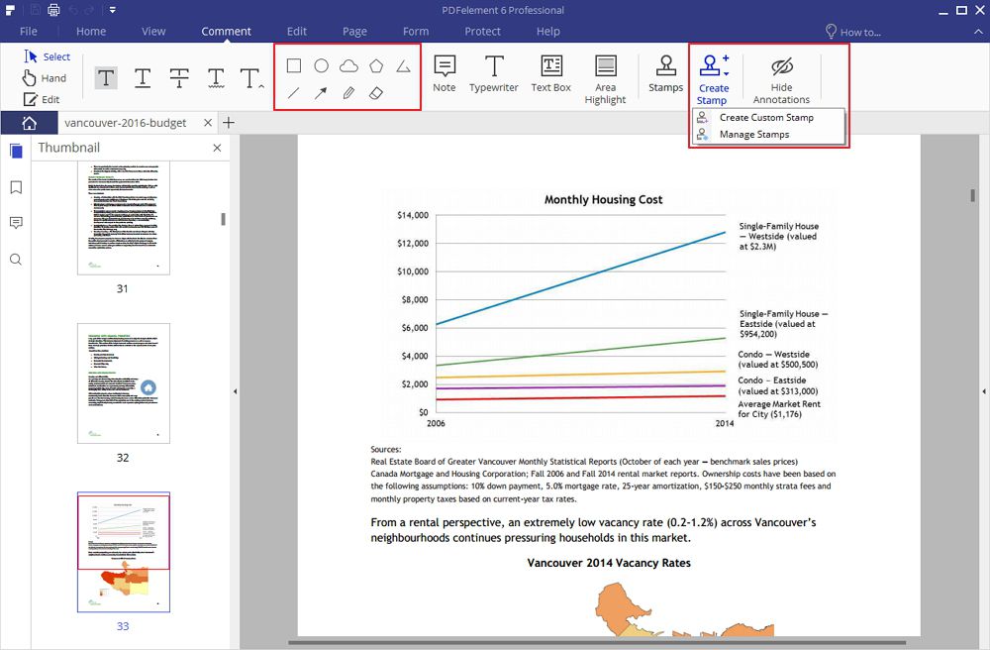This screenshot has width=990, height=650.
Task: Choose Create Custom Stamp menu entry
Action: (x=768, y=118)
